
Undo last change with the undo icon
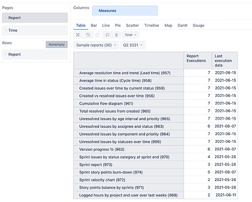pos(88,35)
